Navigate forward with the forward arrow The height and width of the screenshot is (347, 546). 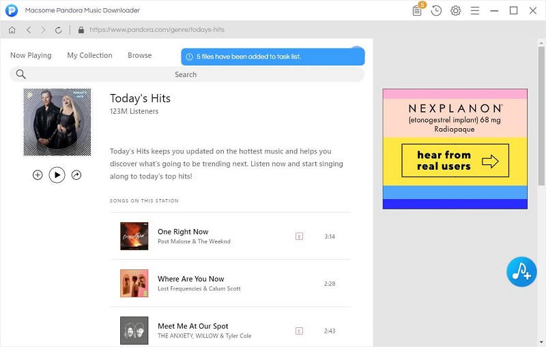point(43,30)
